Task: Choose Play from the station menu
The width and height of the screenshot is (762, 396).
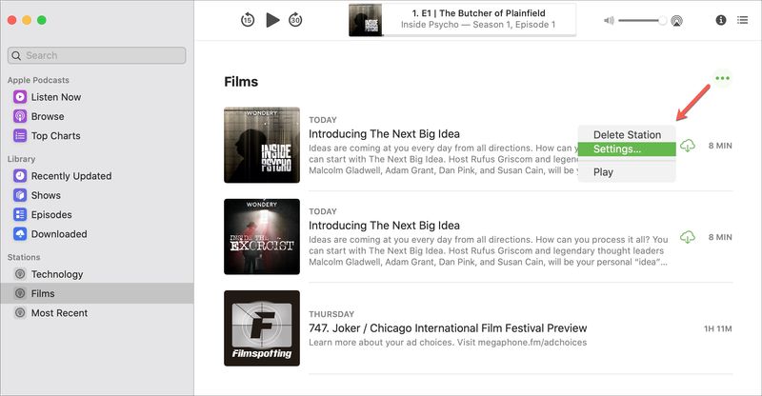Action: click(627, 172)
